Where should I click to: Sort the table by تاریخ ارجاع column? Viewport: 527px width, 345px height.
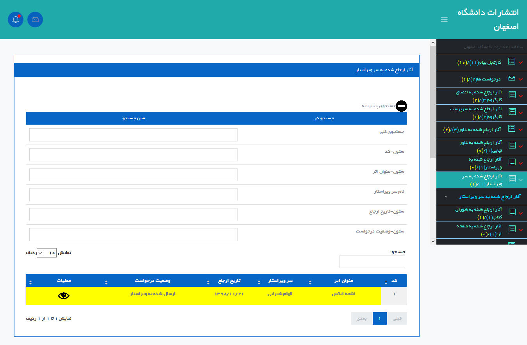pyautogui.click(x=229, y=281)
